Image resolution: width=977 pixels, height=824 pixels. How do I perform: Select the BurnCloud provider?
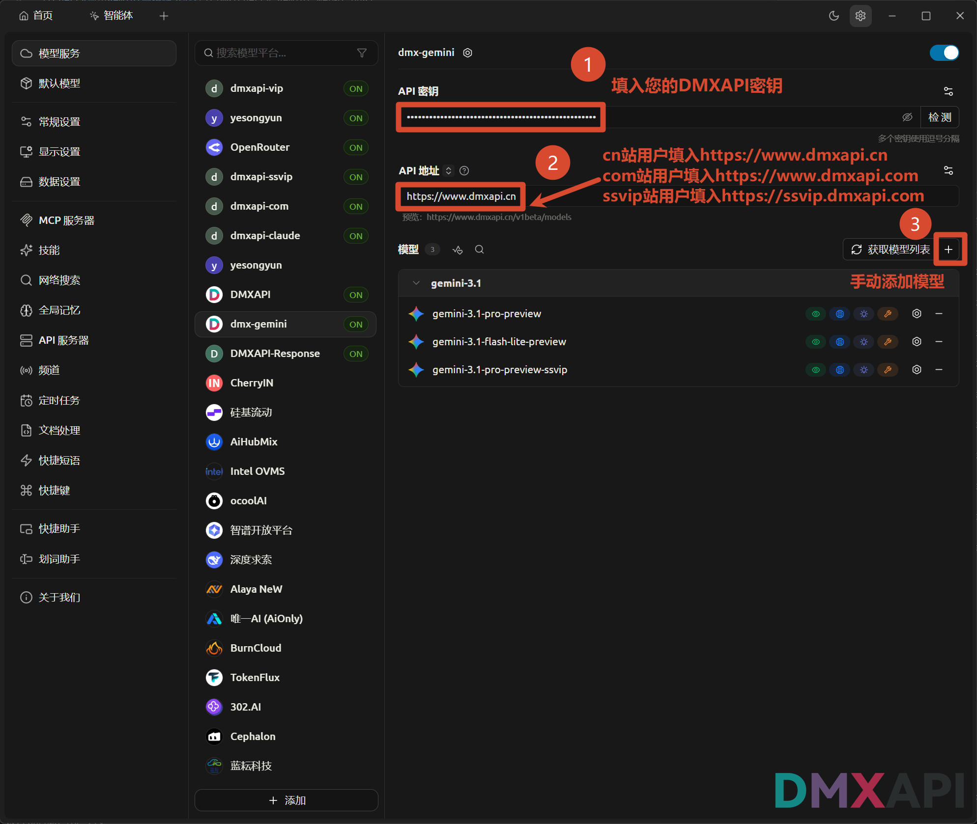(286, 648)
